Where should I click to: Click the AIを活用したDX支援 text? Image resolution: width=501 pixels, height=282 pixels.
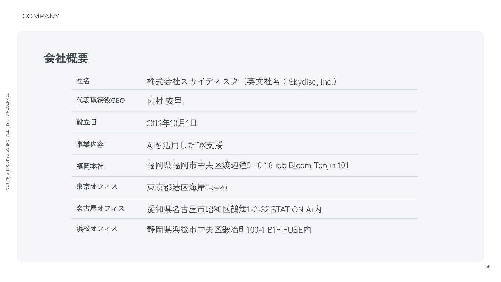click(184, 145)
